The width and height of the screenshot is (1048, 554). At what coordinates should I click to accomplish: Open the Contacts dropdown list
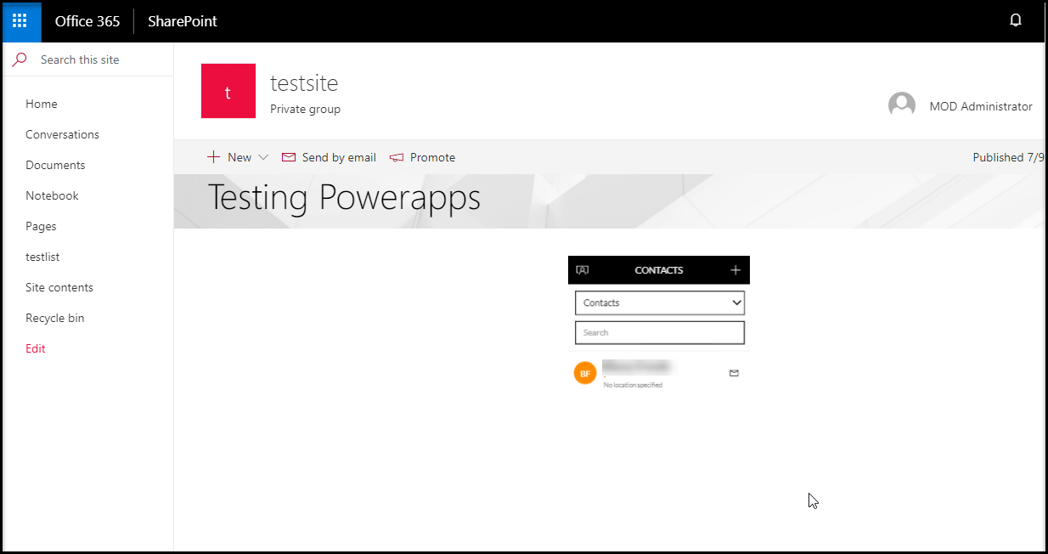(659, 302)
